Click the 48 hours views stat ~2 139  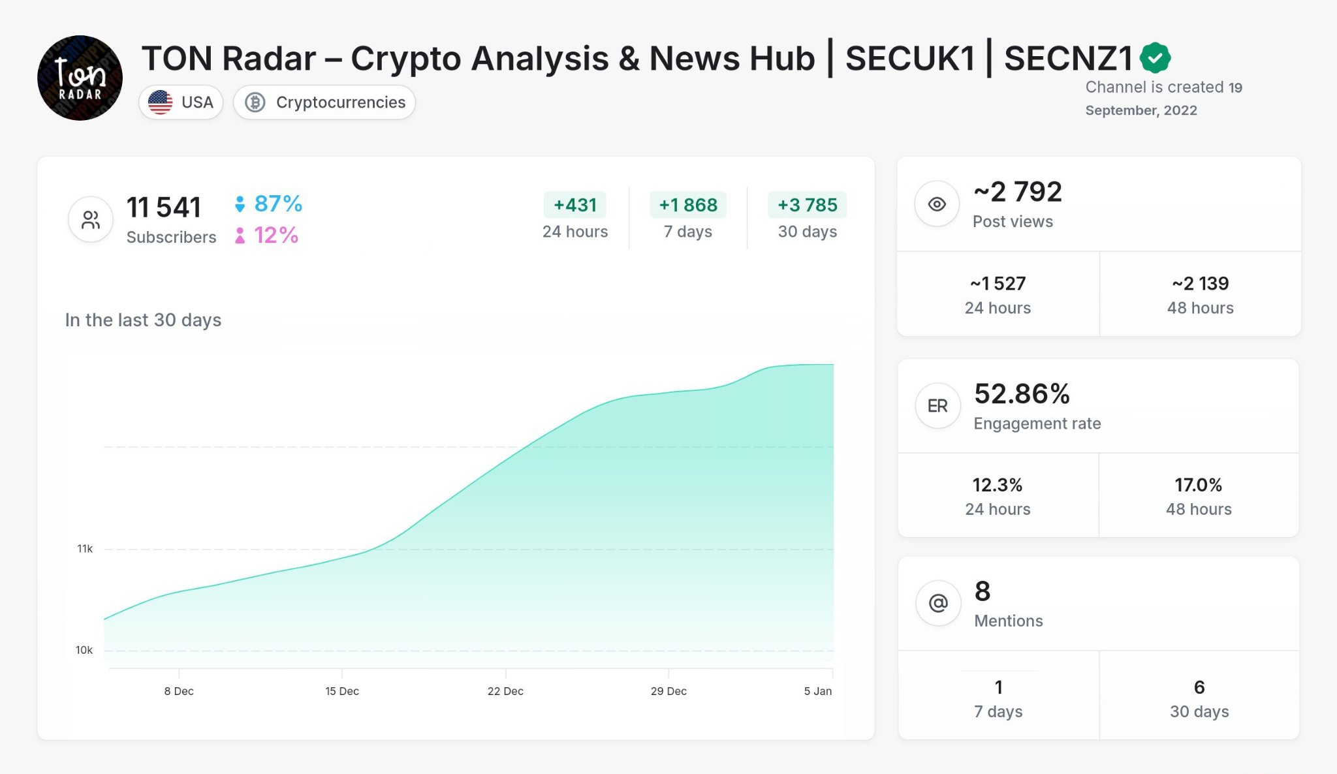pyautogui.click(x=1199, y=283)
